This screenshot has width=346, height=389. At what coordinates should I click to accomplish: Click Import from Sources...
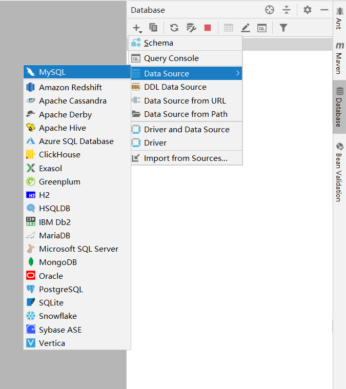coord(186,158)
